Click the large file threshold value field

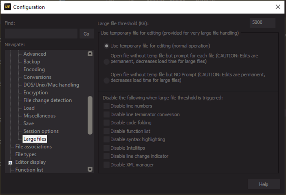tap(262, 23)
